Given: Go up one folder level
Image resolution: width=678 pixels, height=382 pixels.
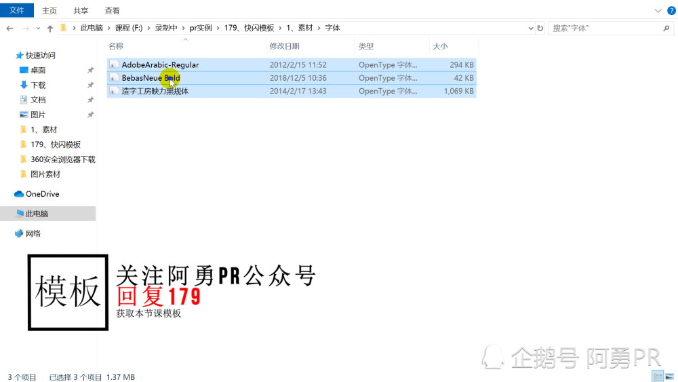Looking at the screenshot, I should (x=50, y=28).
